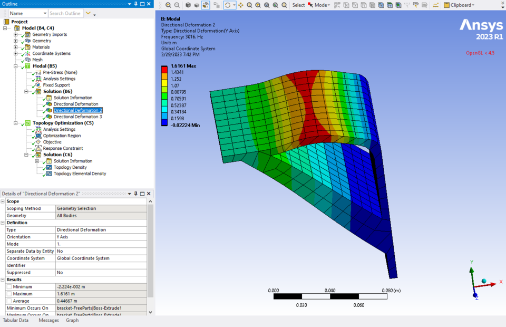
Task: Select the Rotate view tool
Action: (x=229, y=5)
